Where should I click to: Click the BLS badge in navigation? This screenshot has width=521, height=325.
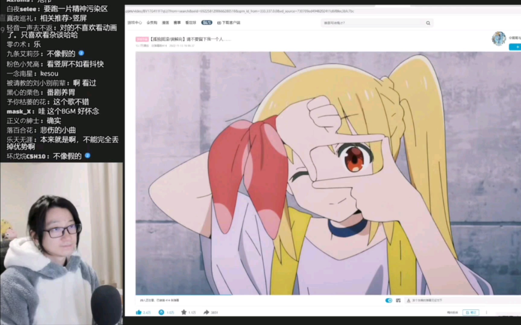207,23
